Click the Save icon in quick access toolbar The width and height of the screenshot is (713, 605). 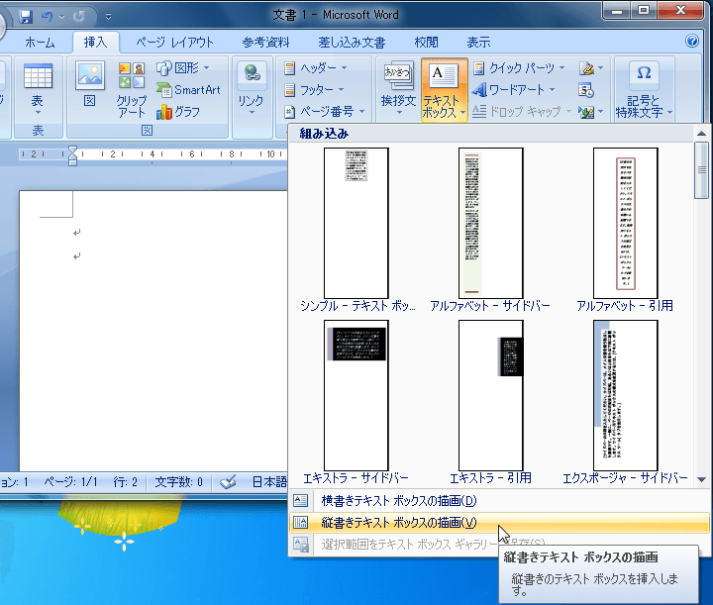[x=26, y=17]
